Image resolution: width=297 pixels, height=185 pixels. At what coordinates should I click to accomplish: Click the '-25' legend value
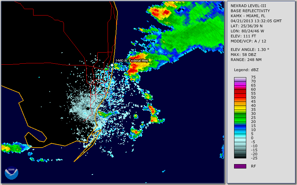(254, 158)
